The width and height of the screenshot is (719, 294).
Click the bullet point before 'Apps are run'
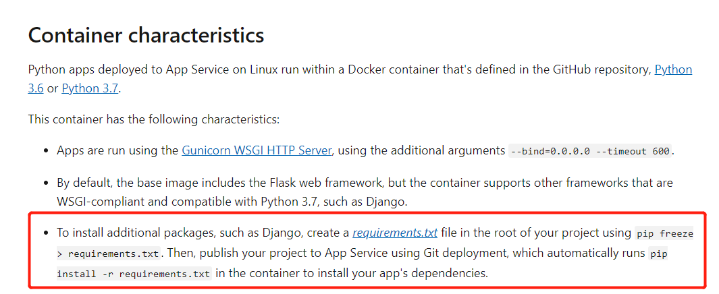pyautogui.click(x=45, y=151)
